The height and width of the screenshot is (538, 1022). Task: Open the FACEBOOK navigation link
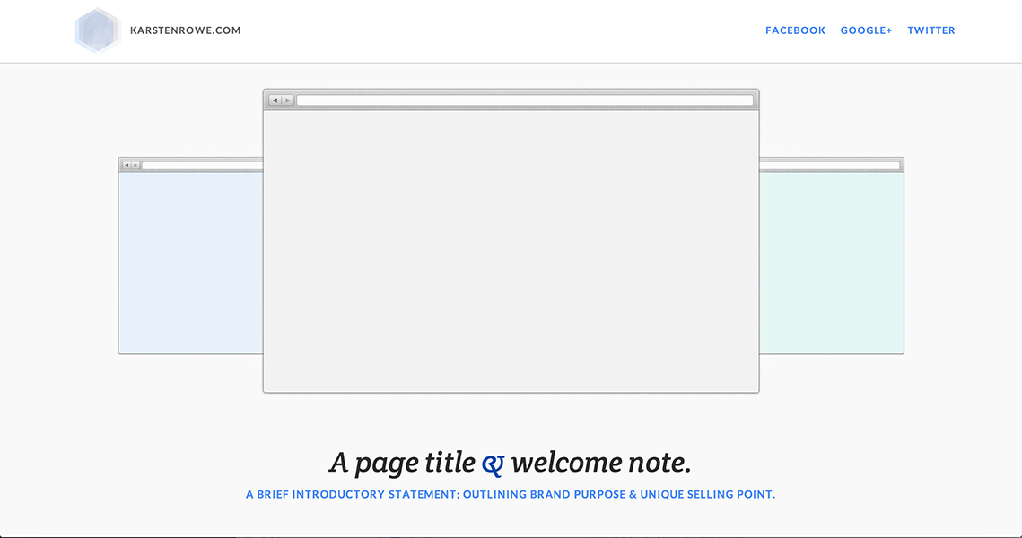coord(795,30)
